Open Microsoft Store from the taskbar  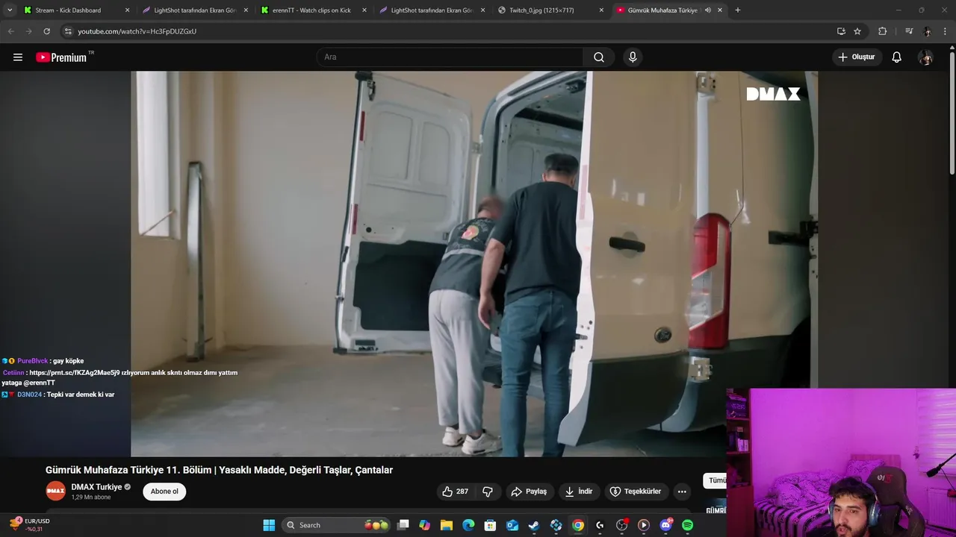(490, 525)
